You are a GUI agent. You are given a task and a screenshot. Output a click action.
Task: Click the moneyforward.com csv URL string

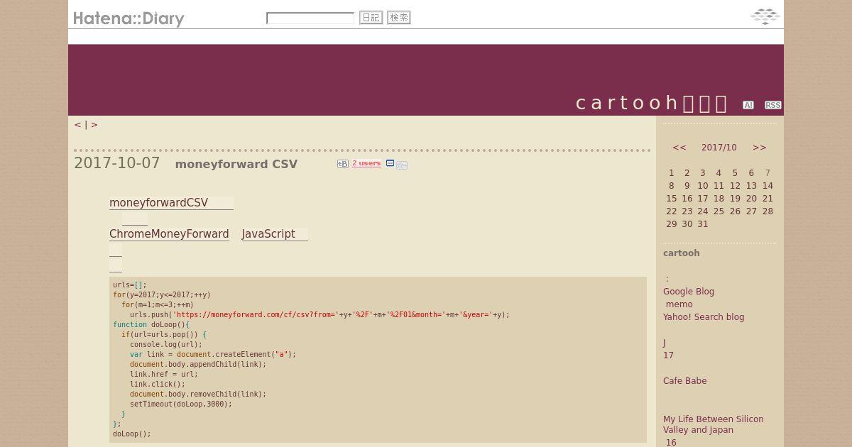point(256,314)
